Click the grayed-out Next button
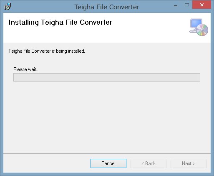 189,163
